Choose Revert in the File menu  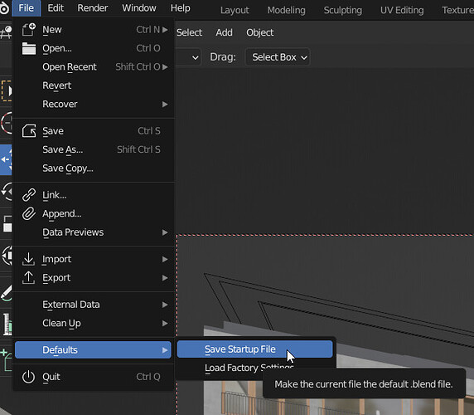(93, 85)
